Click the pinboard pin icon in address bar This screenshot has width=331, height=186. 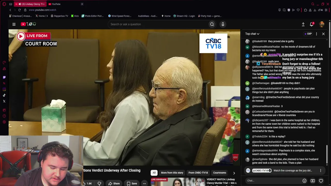(279, 10)
